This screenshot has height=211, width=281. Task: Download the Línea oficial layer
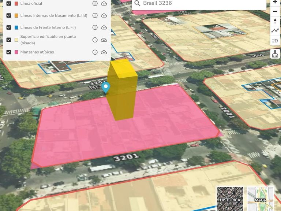pos(104,3)
